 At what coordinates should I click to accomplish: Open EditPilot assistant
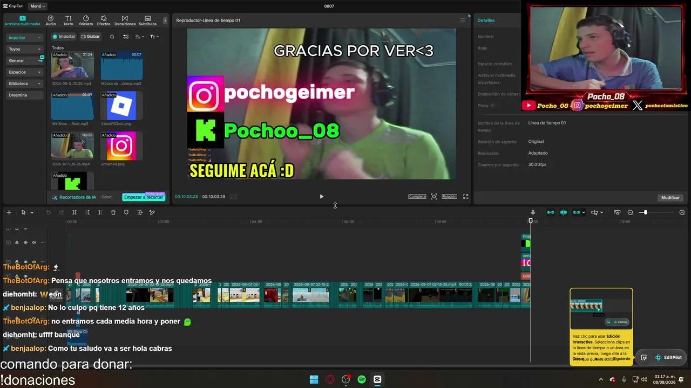tap(668, 357)
